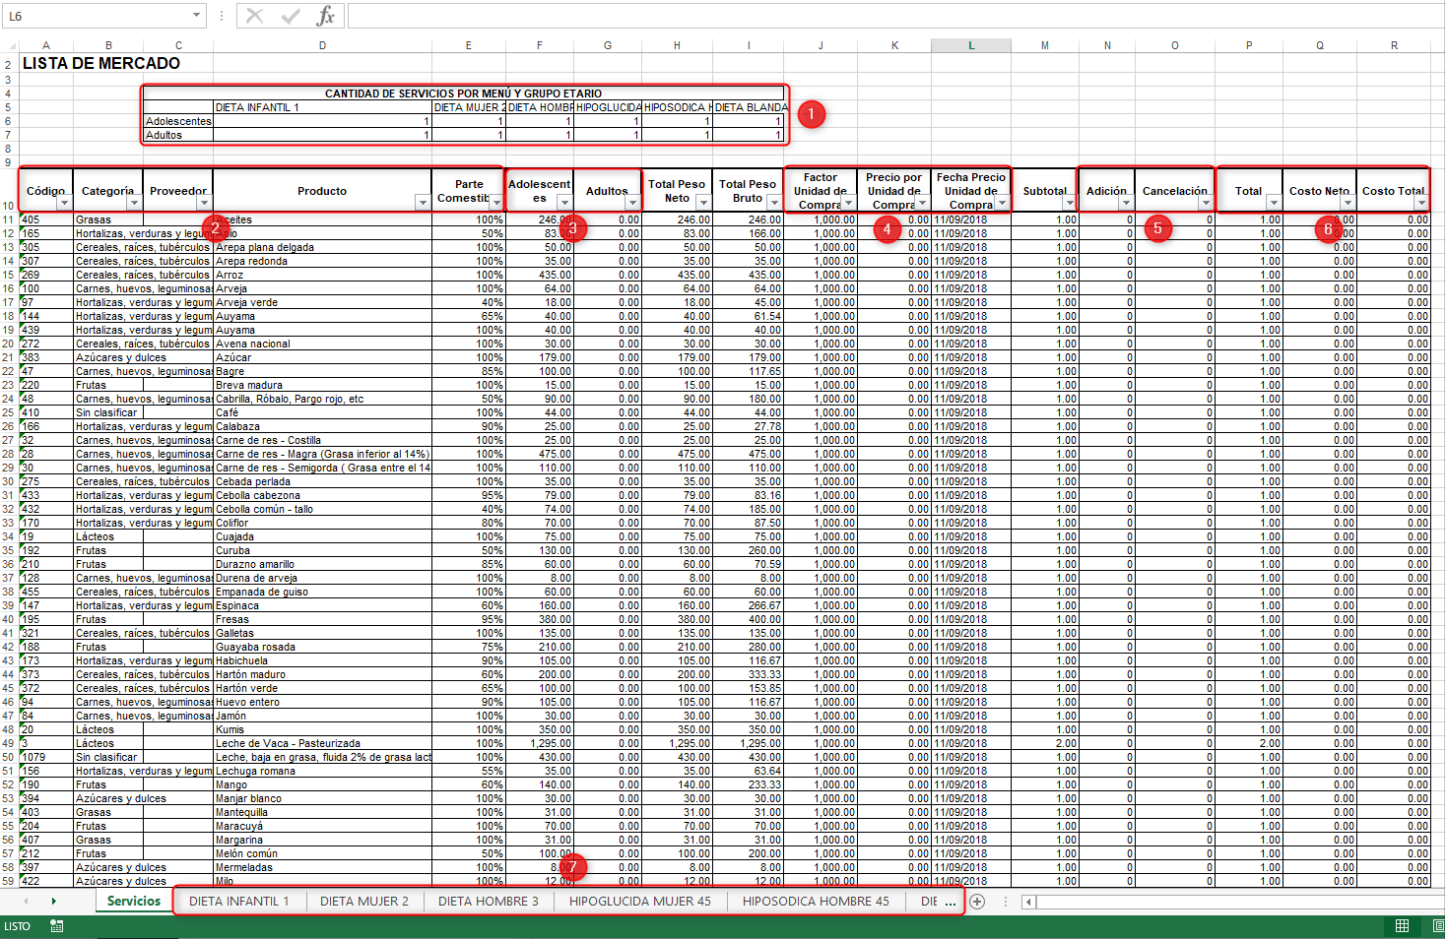Image resolution: width=1447 pixels, height=939 pixels.
Task: Open filter dropdown for Producto column
Action: (x=423, y=204)
